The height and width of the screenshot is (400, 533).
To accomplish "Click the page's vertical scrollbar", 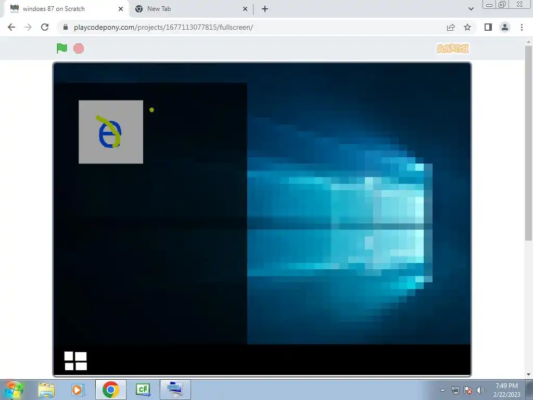I will [x=529, y=143].
